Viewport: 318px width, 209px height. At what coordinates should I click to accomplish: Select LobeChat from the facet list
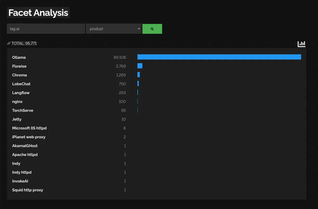click(x=21, y=84)
